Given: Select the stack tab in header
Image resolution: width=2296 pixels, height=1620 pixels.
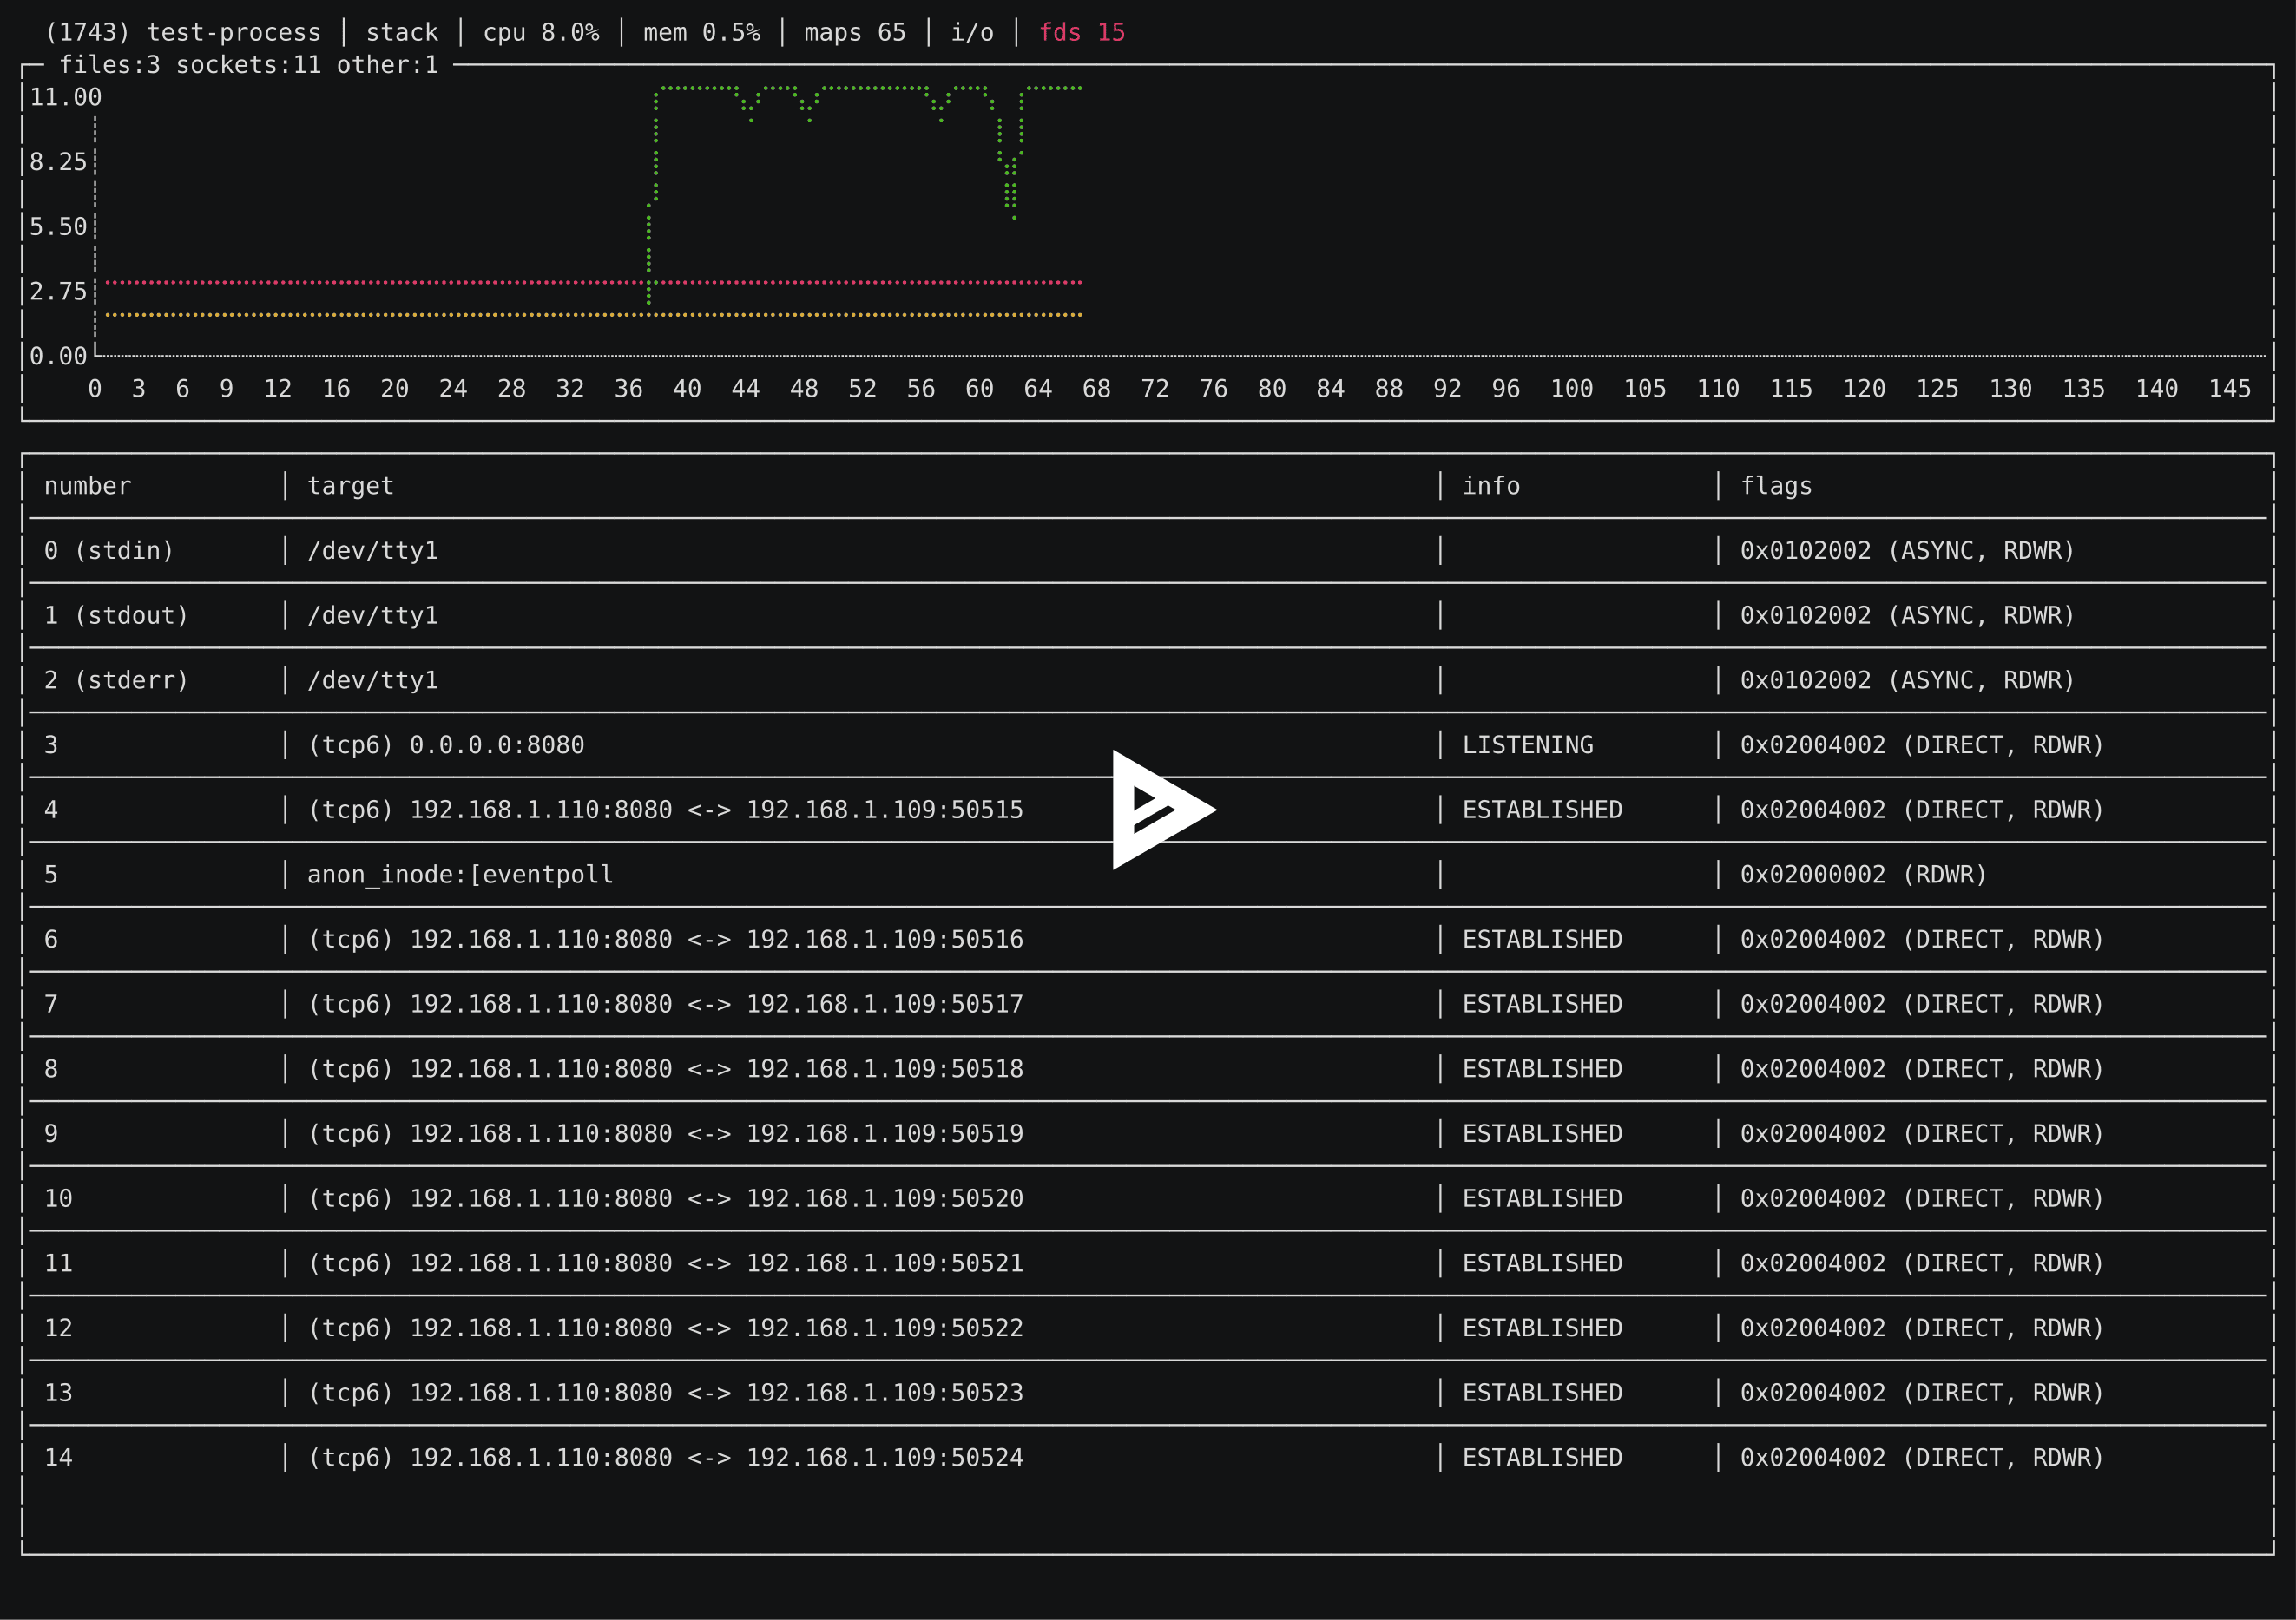Looking at the screenshot, I should pyautogui.click(x=402, y=33).
